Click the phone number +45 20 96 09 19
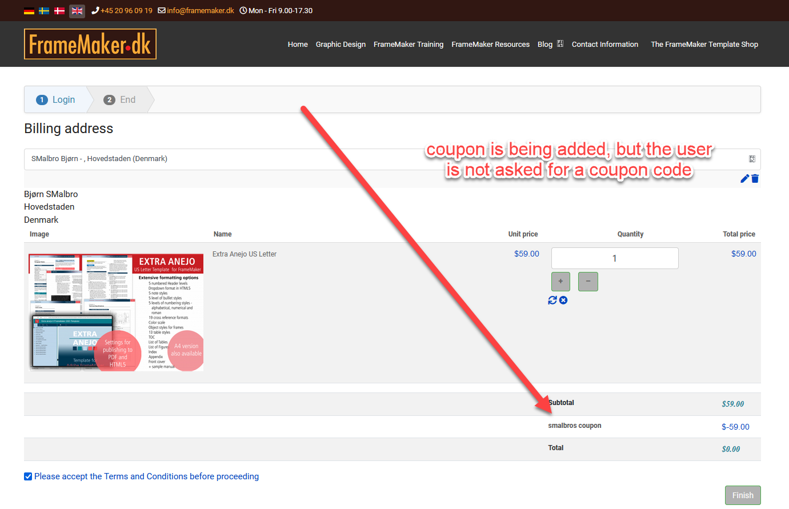Screen dimensions: 789x509 pyautogui.click(x=126, y=11)
